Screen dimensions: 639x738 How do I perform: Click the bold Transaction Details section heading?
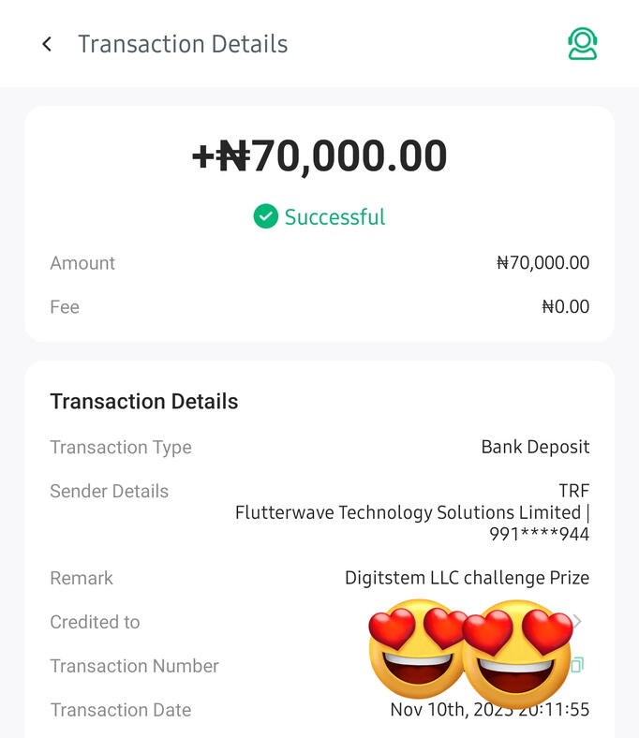coord(144,402)
